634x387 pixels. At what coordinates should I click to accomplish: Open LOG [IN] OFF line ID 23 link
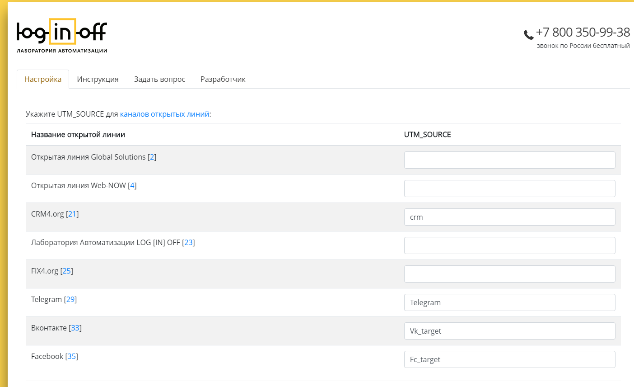point(188,242)
